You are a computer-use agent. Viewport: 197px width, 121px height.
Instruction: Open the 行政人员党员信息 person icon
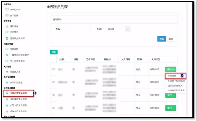pos(7,111)
